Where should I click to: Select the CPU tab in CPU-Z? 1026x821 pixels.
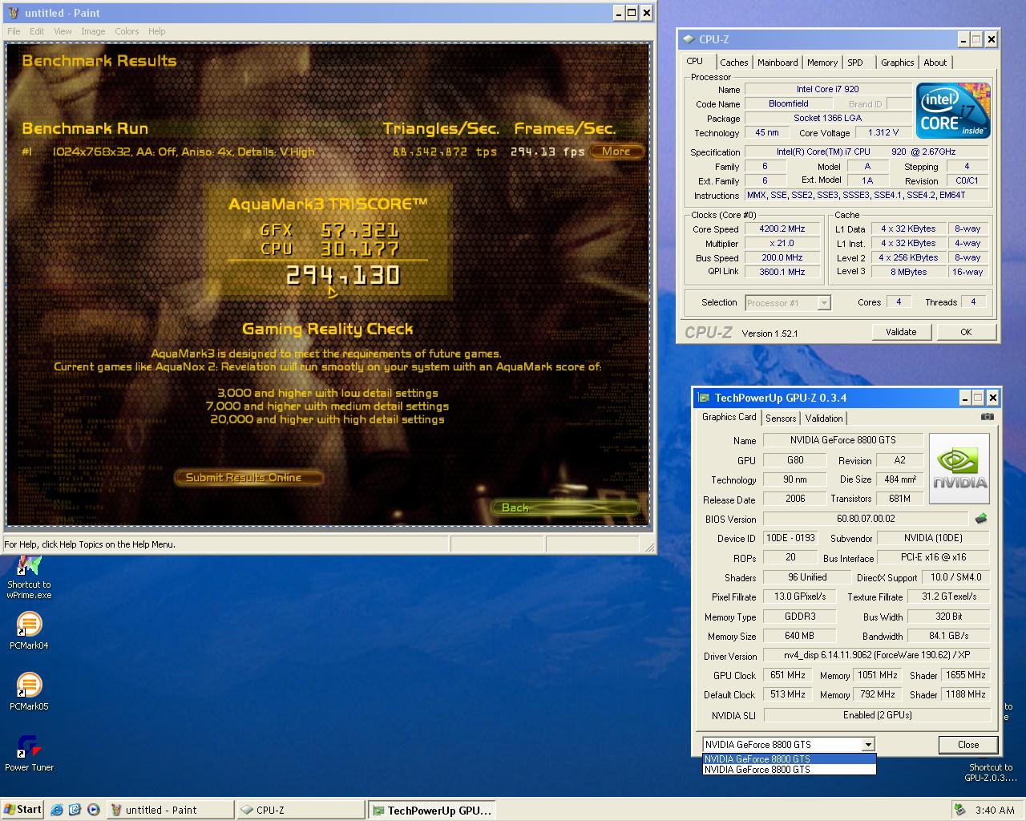[x=695, y=62]
